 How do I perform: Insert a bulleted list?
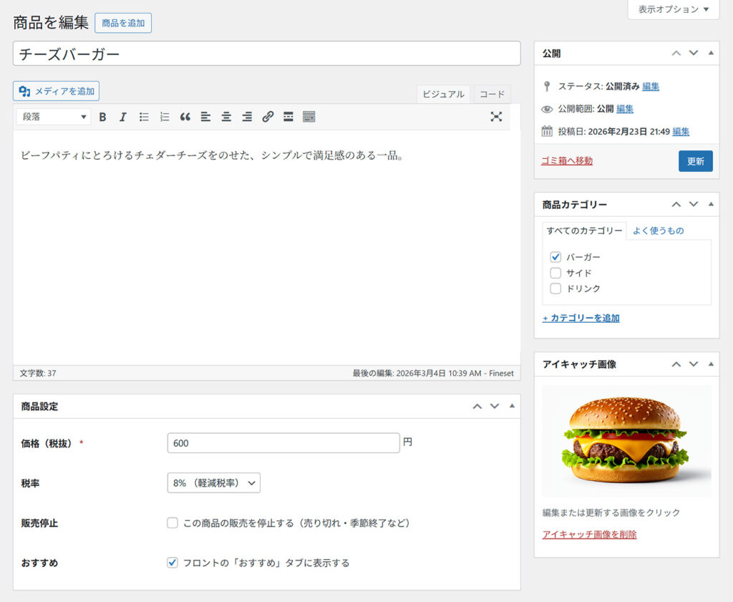(x=144, y=117)
